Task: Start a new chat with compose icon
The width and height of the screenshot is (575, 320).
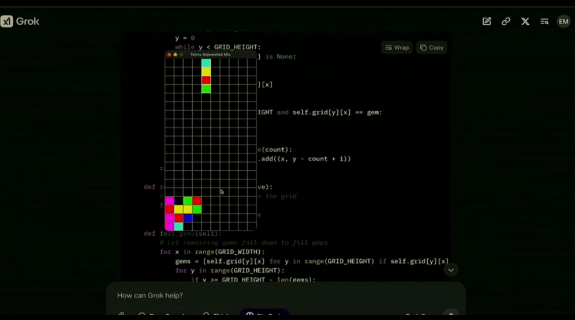Action: tap(487, 21)
